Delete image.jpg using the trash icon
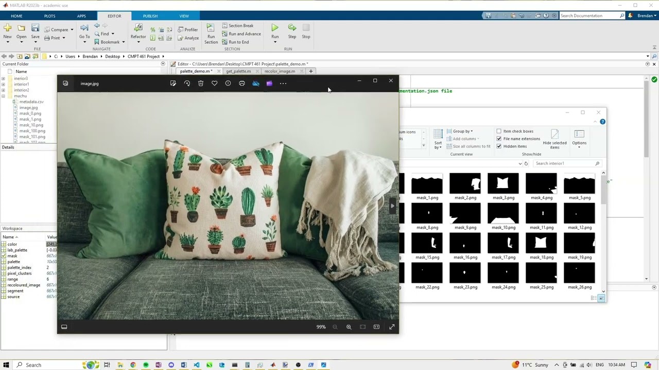Image resolution: width=659 pixels, height=370 pixels. (x=201, y=83)
